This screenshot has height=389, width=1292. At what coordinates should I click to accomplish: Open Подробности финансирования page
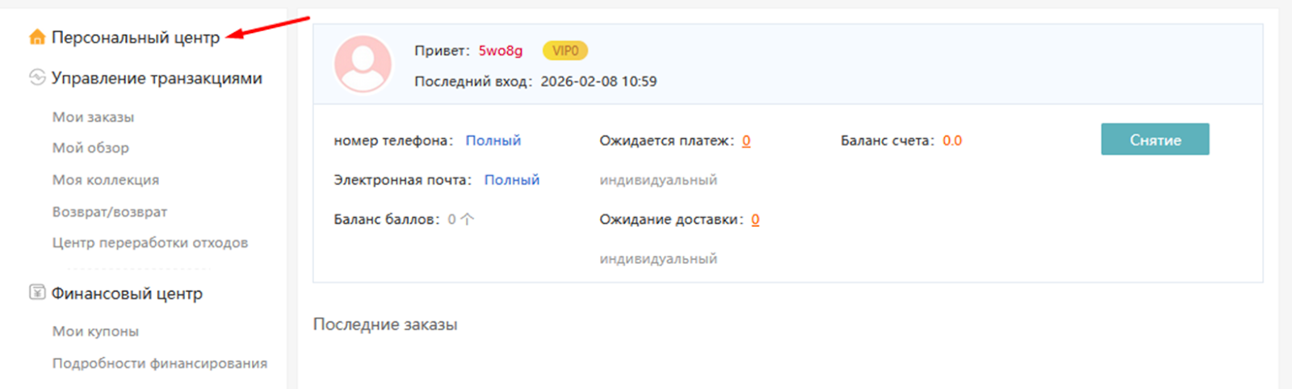coord(160,363)
